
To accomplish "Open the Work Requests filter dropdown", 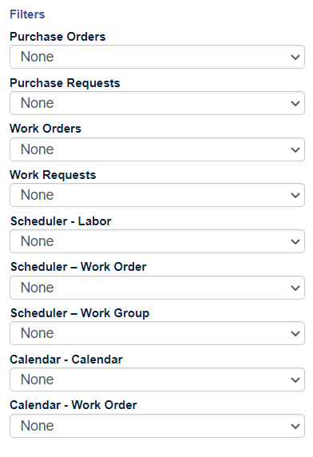I will coord(157,195).
